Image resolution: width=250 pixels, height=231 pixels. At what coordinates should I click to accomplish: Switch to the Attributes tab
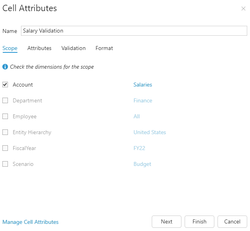coord(39,48)
